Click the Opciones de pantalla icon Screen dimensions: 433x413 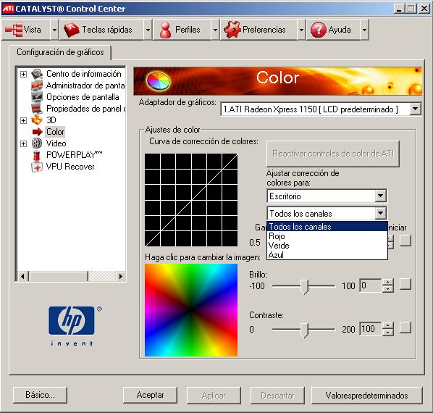(37, 97)
